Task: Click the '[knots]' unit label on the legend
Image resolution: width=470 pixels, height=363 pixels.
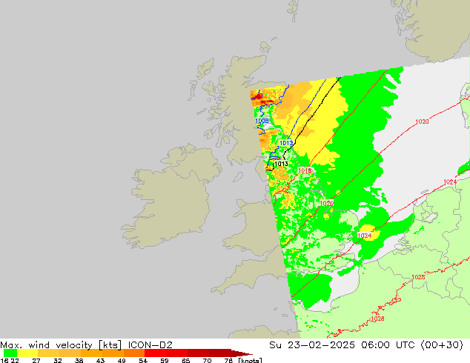Action: [x=251, y=360]
